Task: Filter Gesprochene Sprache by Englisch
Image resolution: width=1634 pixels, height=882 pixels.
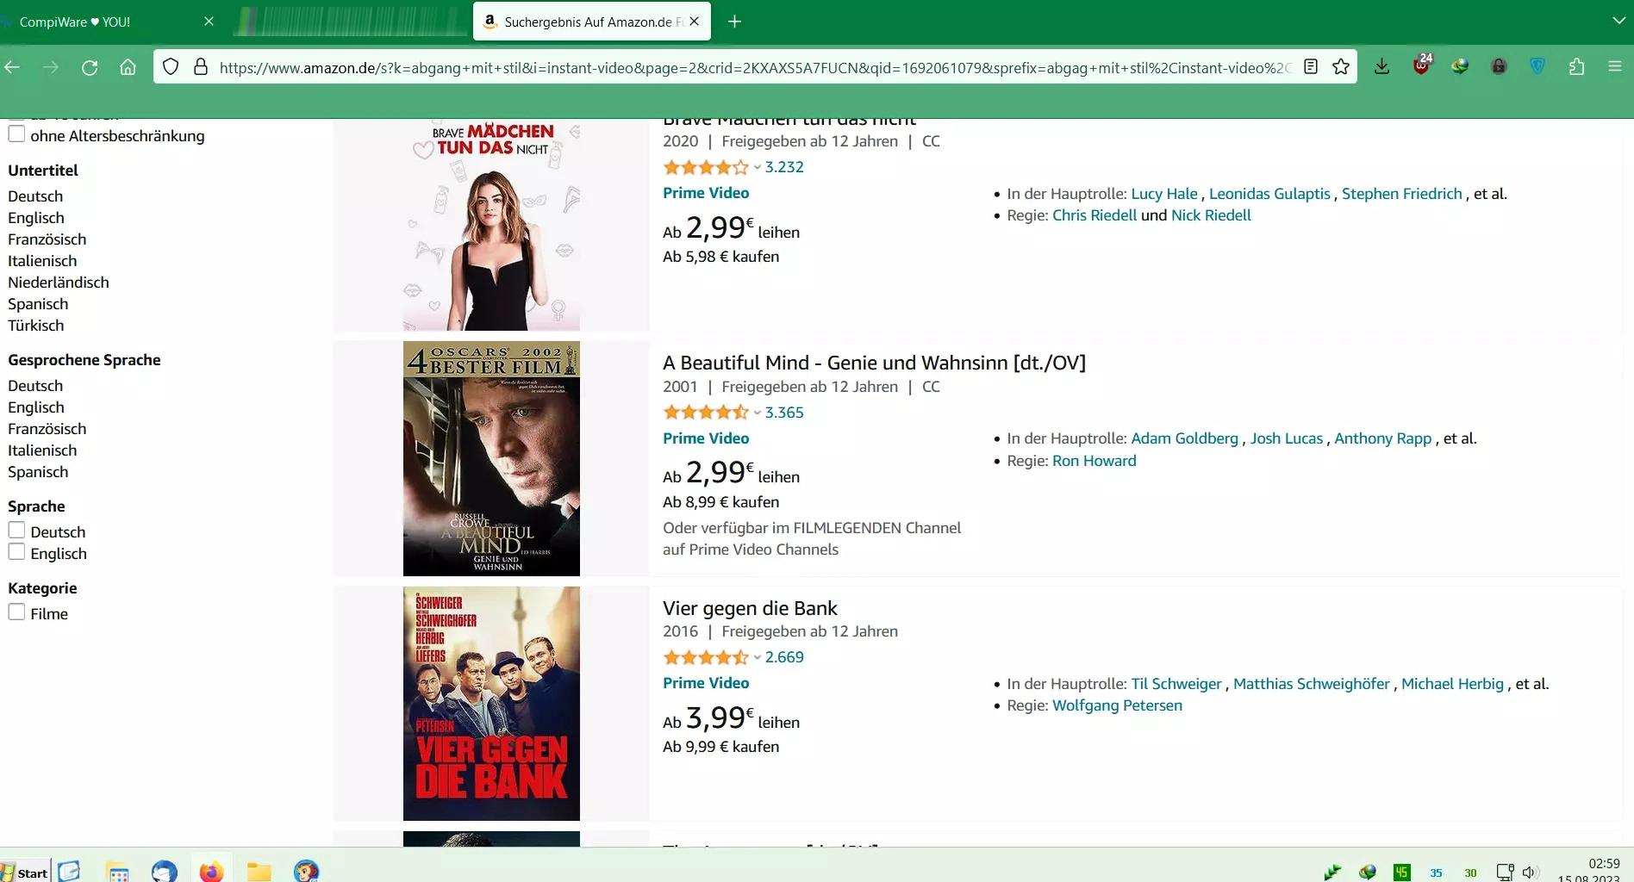Action: point(36,407)
